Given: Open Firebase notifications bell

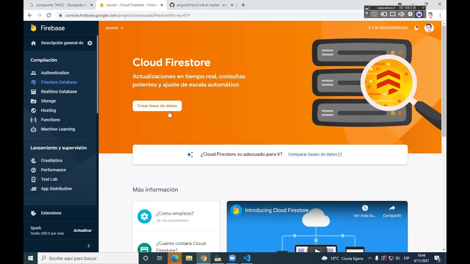Looking at the screenshot, I should 416,28.
